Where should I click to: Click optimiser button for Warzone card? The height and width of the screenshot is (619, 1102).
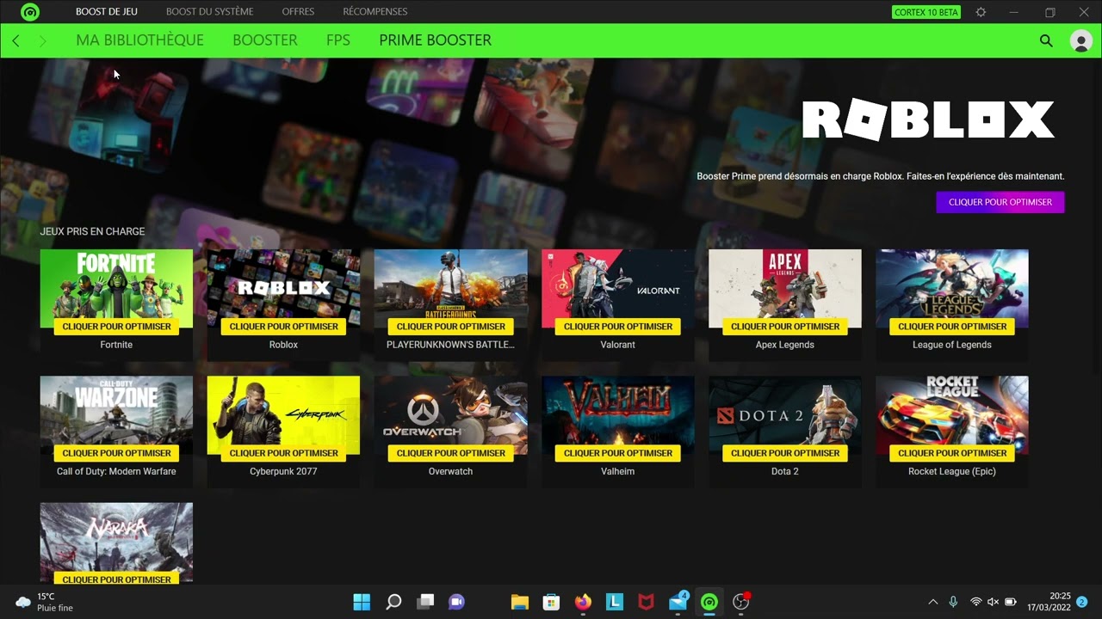(x=116, y=453)
